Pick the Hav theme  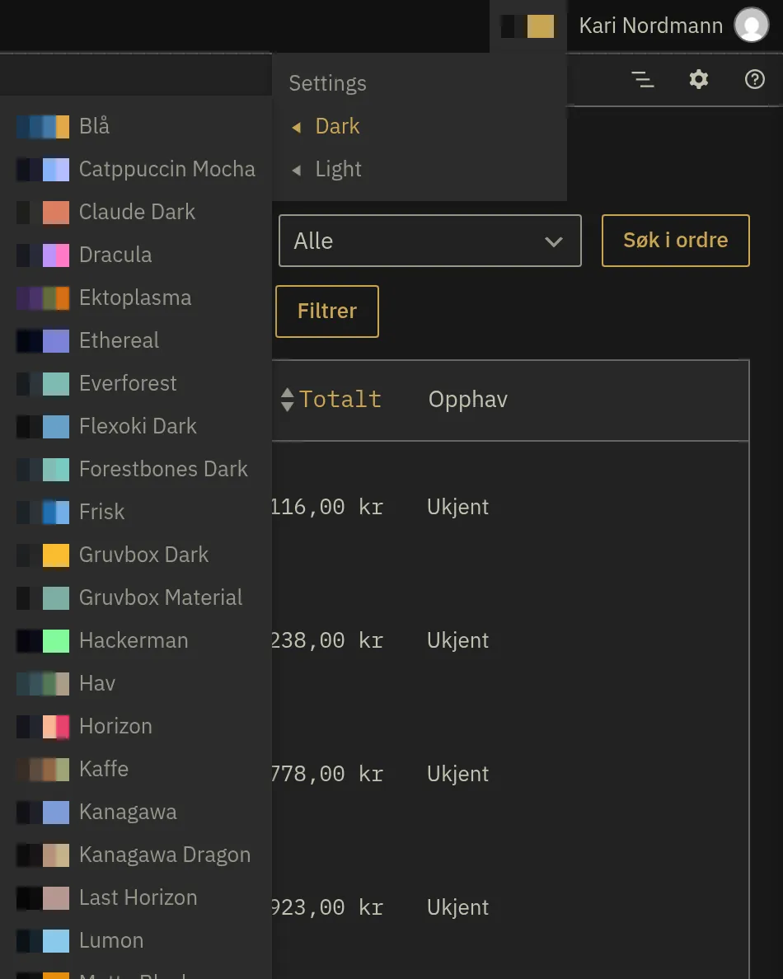(135, 684)
